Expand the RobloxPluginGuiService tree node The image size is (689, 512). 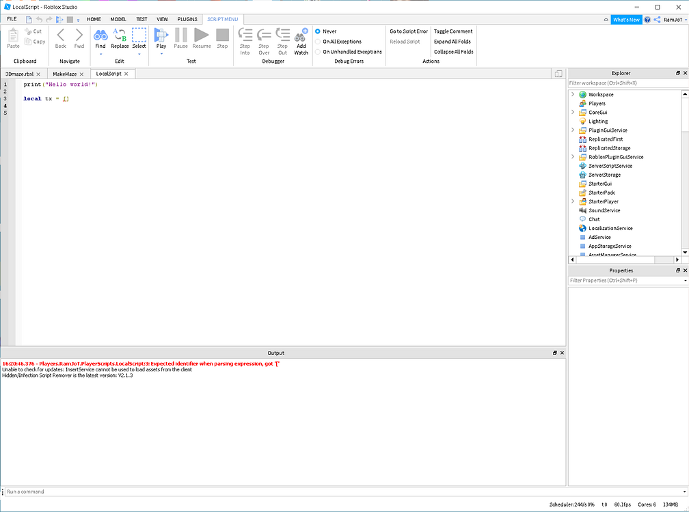[573, 156]
